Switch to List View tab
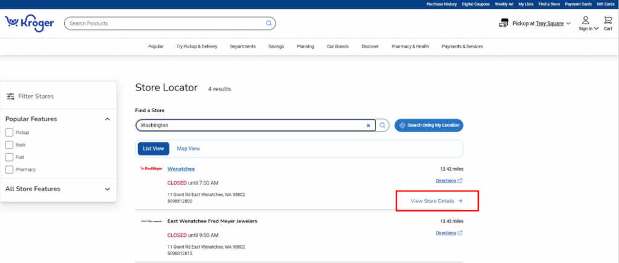The height and width of the screenshot is (263, 619). coord(153,149)
